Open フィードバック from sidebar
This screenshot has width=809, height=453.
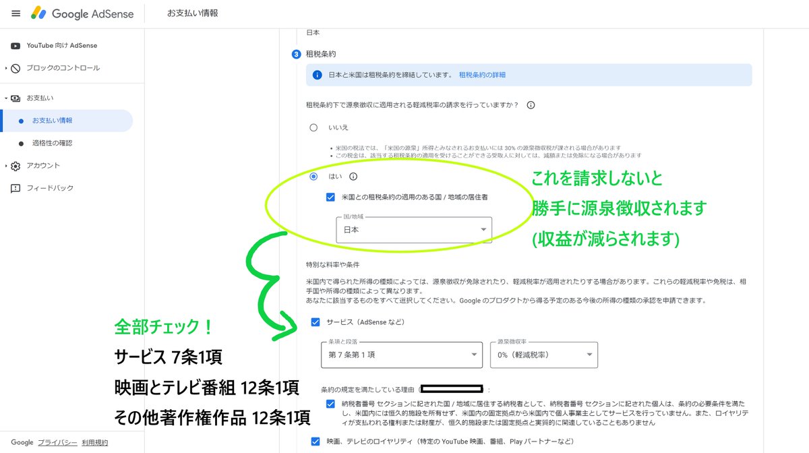pyautogui.click(x=50, y=188)
